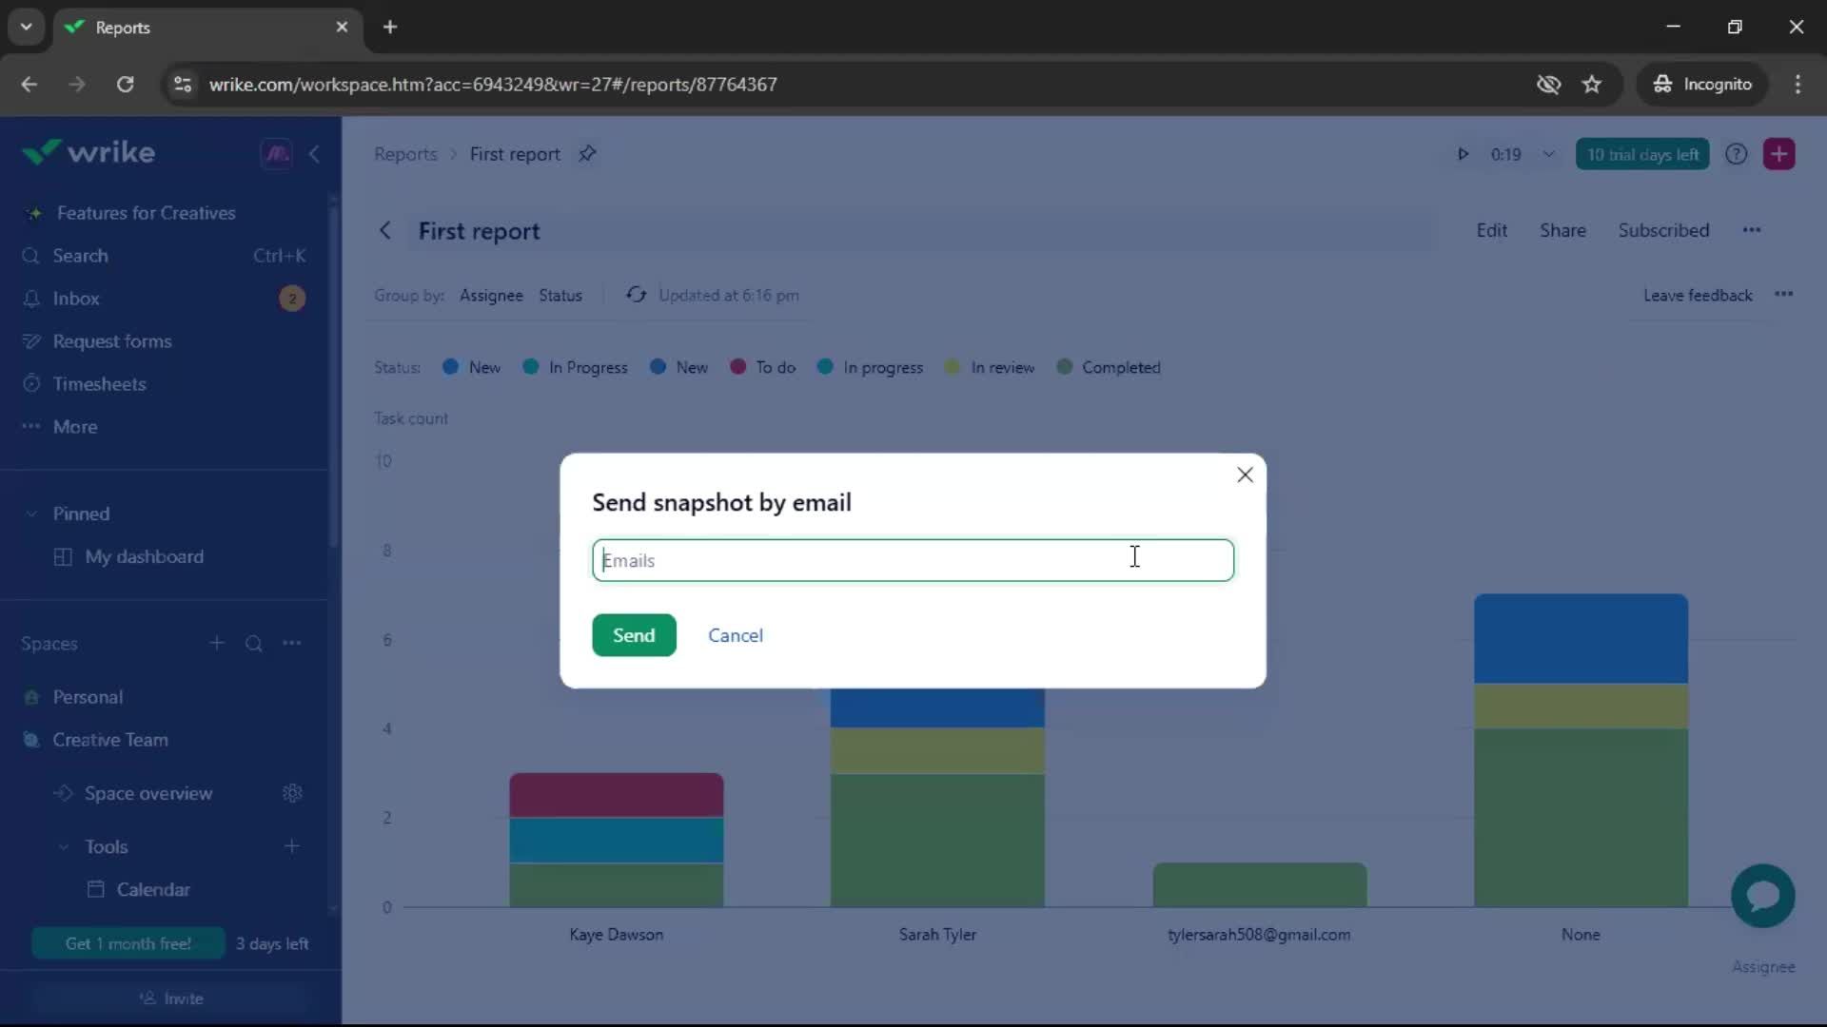Click the Emails input field
Viewport: 1827px width, 1027px height.
point(913,560)
